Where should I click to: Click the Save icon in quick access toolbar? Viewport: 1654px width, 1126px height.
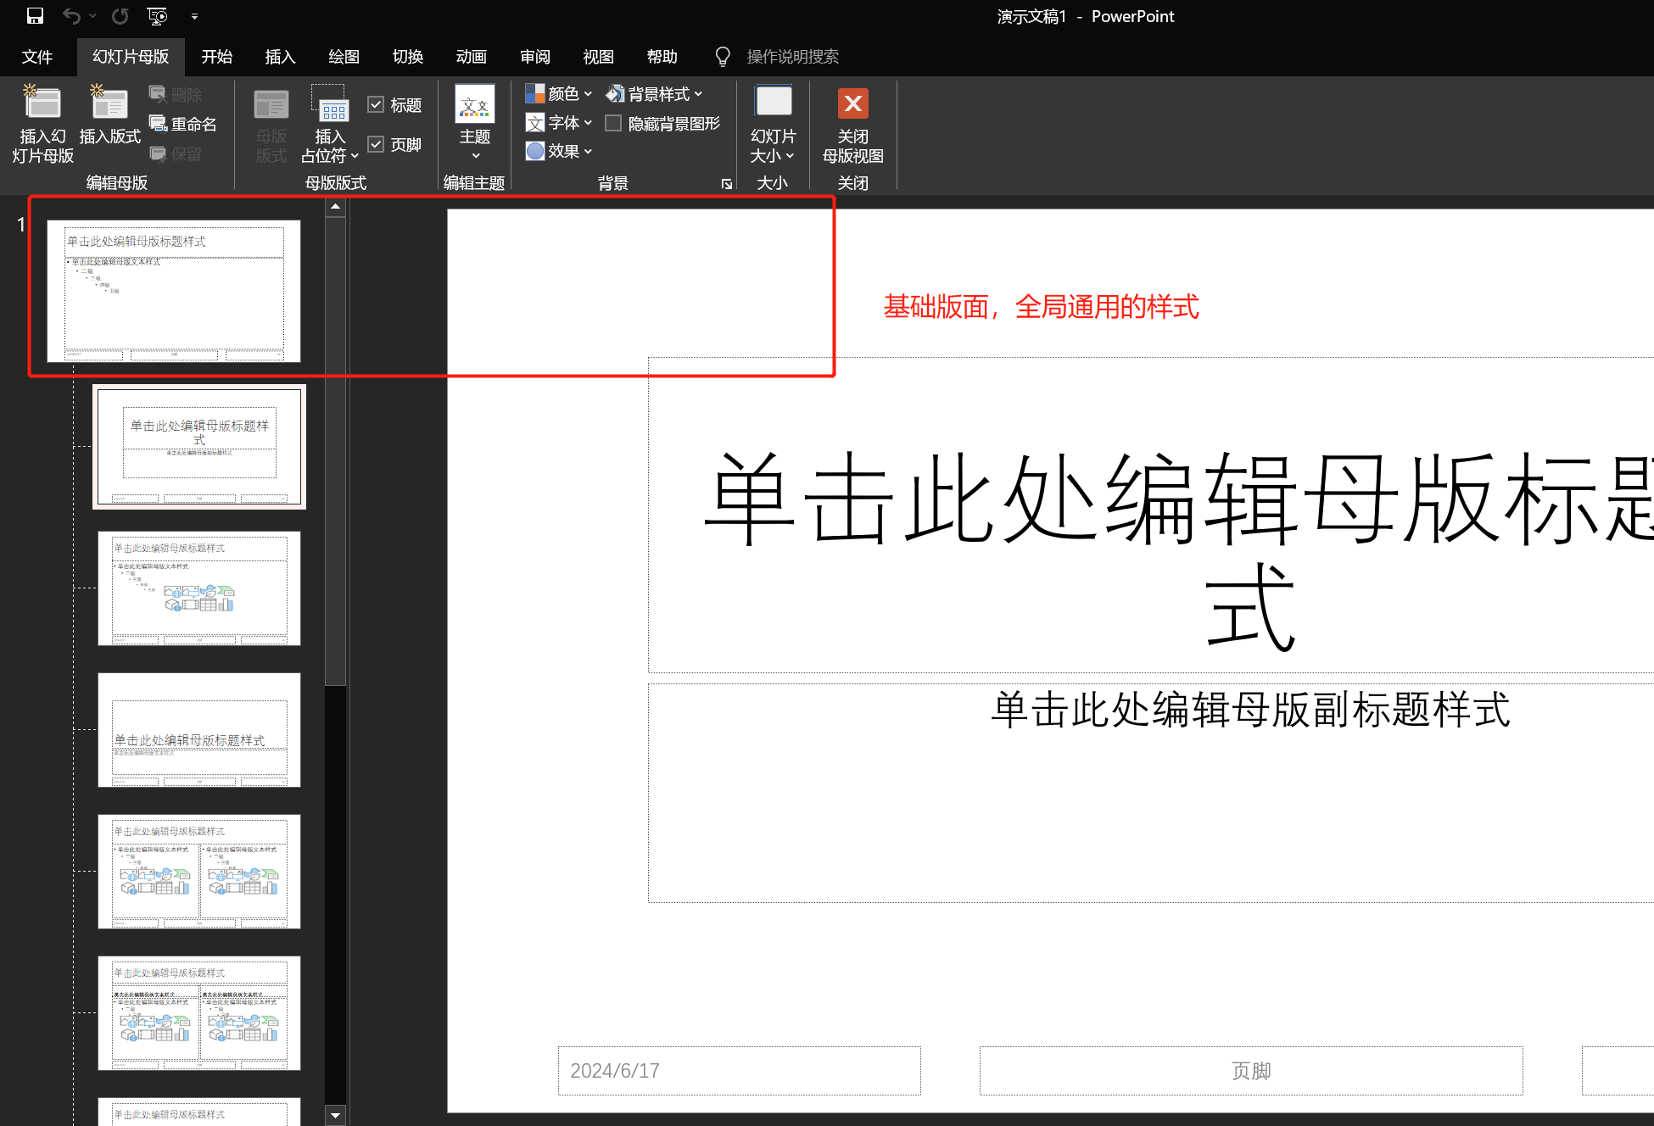pyautogui.click(x=35, y=15)
